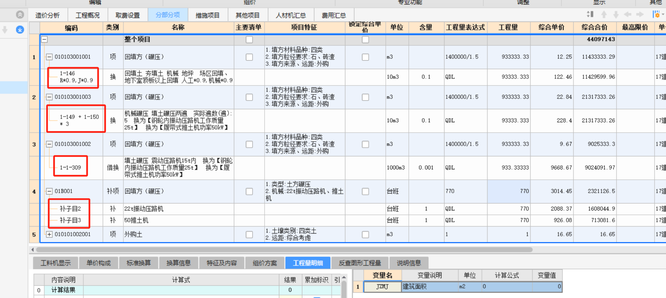Select the 补子目2 row code
Image resolution: width=666 pixels, height=298 pixels.
[x=70, y=209]
